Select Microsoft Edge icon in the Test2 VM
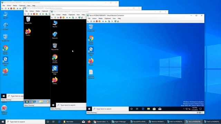The height and width of the screenshot is (124, 221). [55, 70]
